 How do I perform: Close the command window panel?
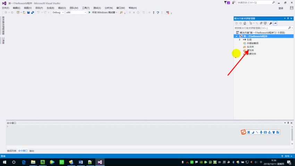click(x=292, y=123)
